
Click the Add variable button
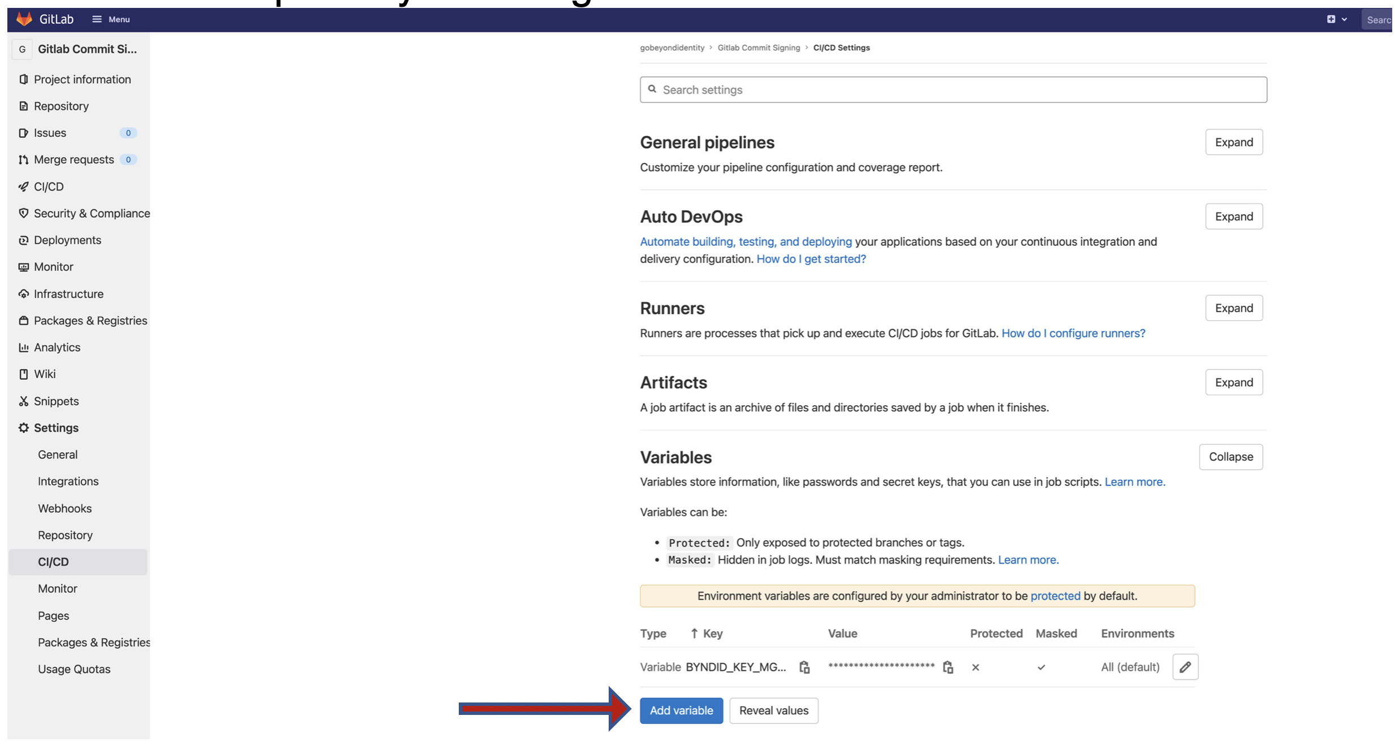tap(681, 710)
